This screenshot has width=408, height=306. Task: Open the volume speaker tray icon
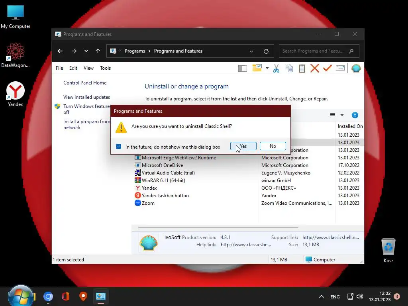(x=360, y=296)
